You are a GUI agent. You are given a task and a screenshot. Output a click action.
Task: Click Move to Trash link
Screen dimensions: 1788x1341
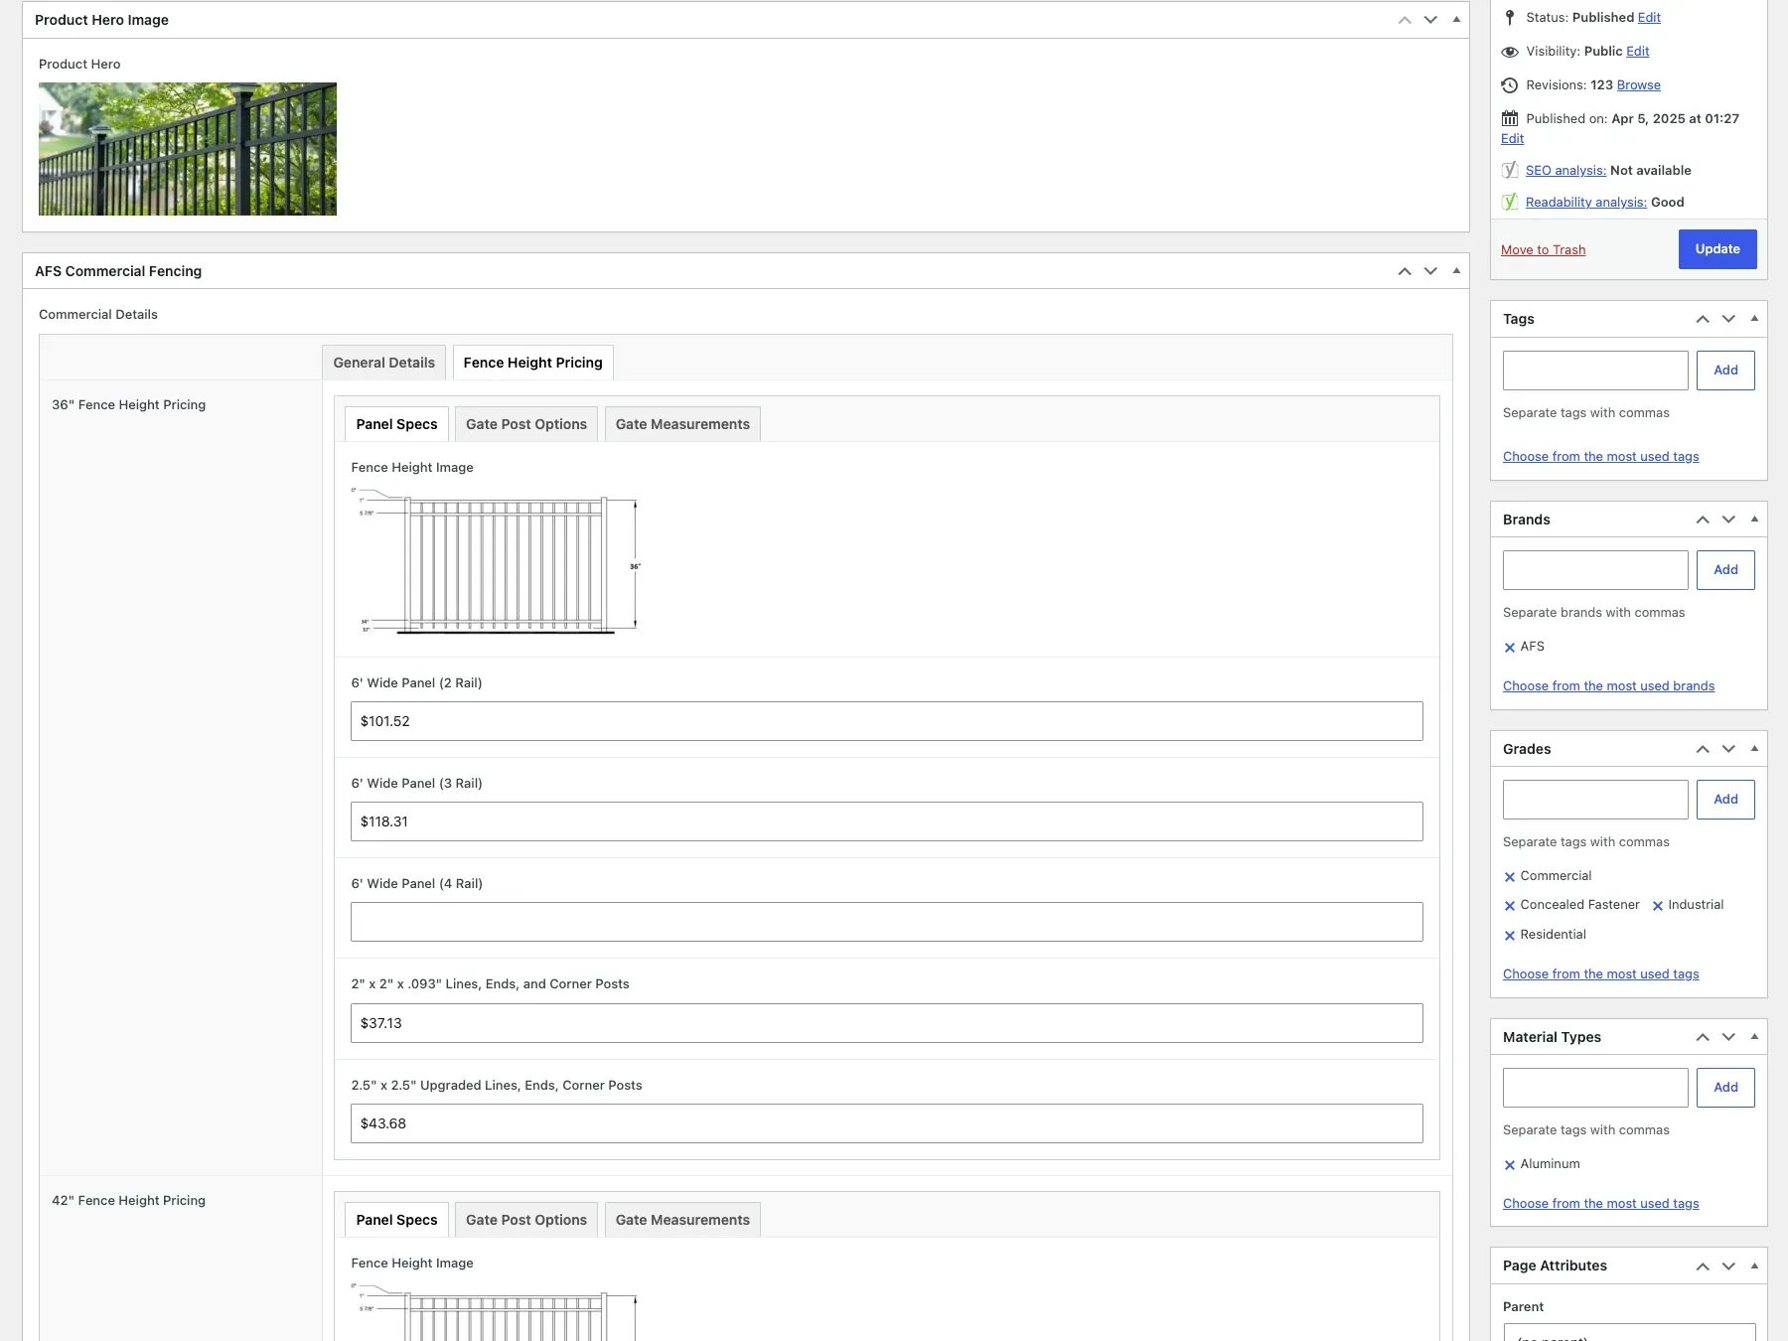coord(1543,250)
